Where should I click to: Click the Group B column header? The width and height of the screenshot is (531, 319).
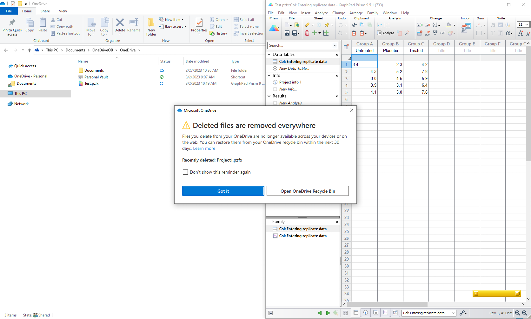click(x=390, y=44)
